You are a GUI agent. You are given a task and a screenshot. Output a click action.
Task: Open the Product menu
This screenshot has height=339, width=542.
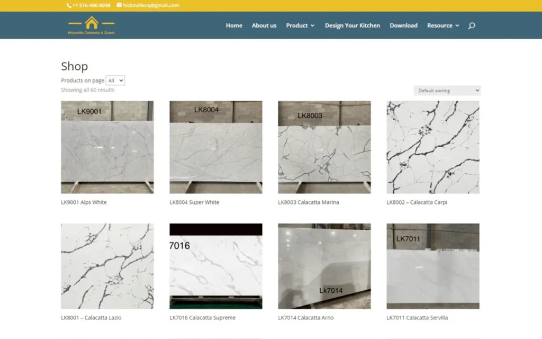tap(296, 25)
